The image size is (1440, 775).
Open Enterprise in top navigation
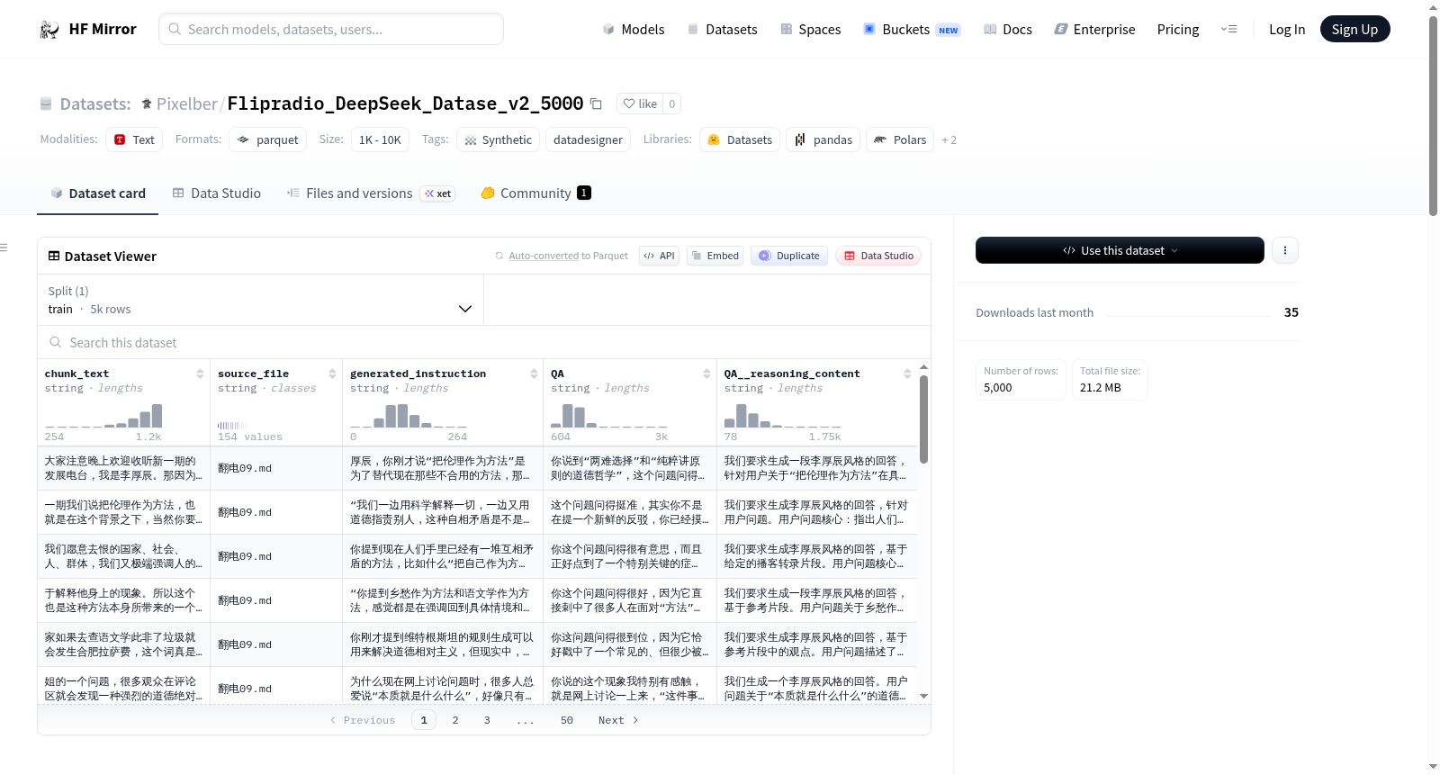(1095, 29)
